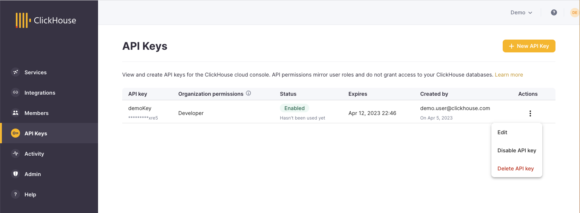Click the masked key *********xre5
This screenshot has height=213, width=580.
point(143,118)
